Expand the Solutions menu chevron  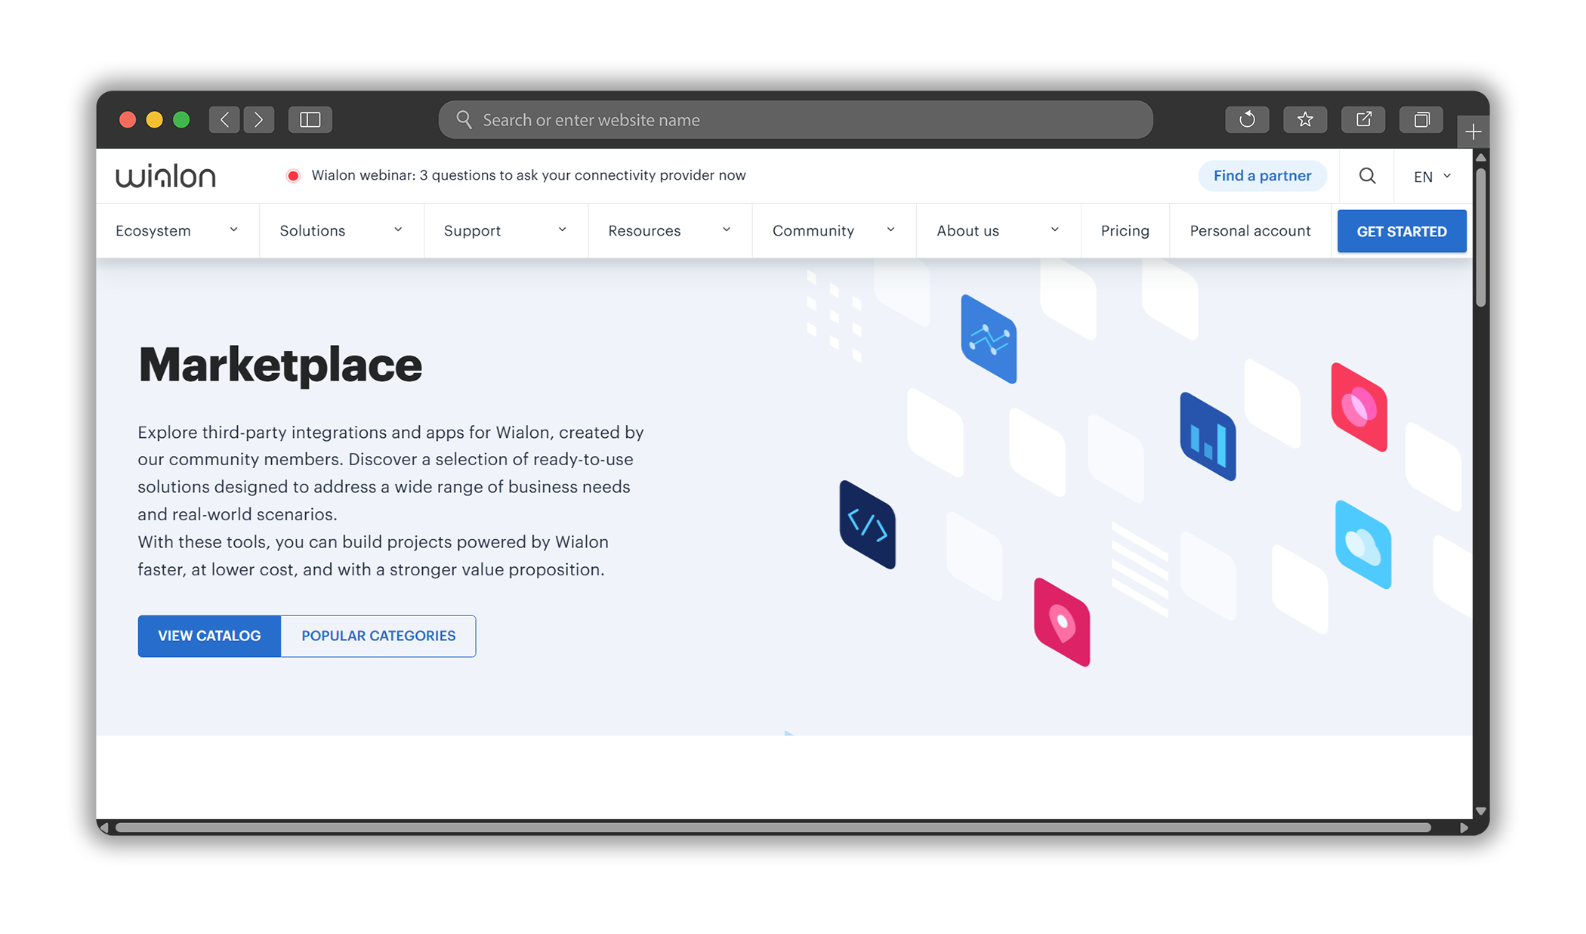(398, 230)
